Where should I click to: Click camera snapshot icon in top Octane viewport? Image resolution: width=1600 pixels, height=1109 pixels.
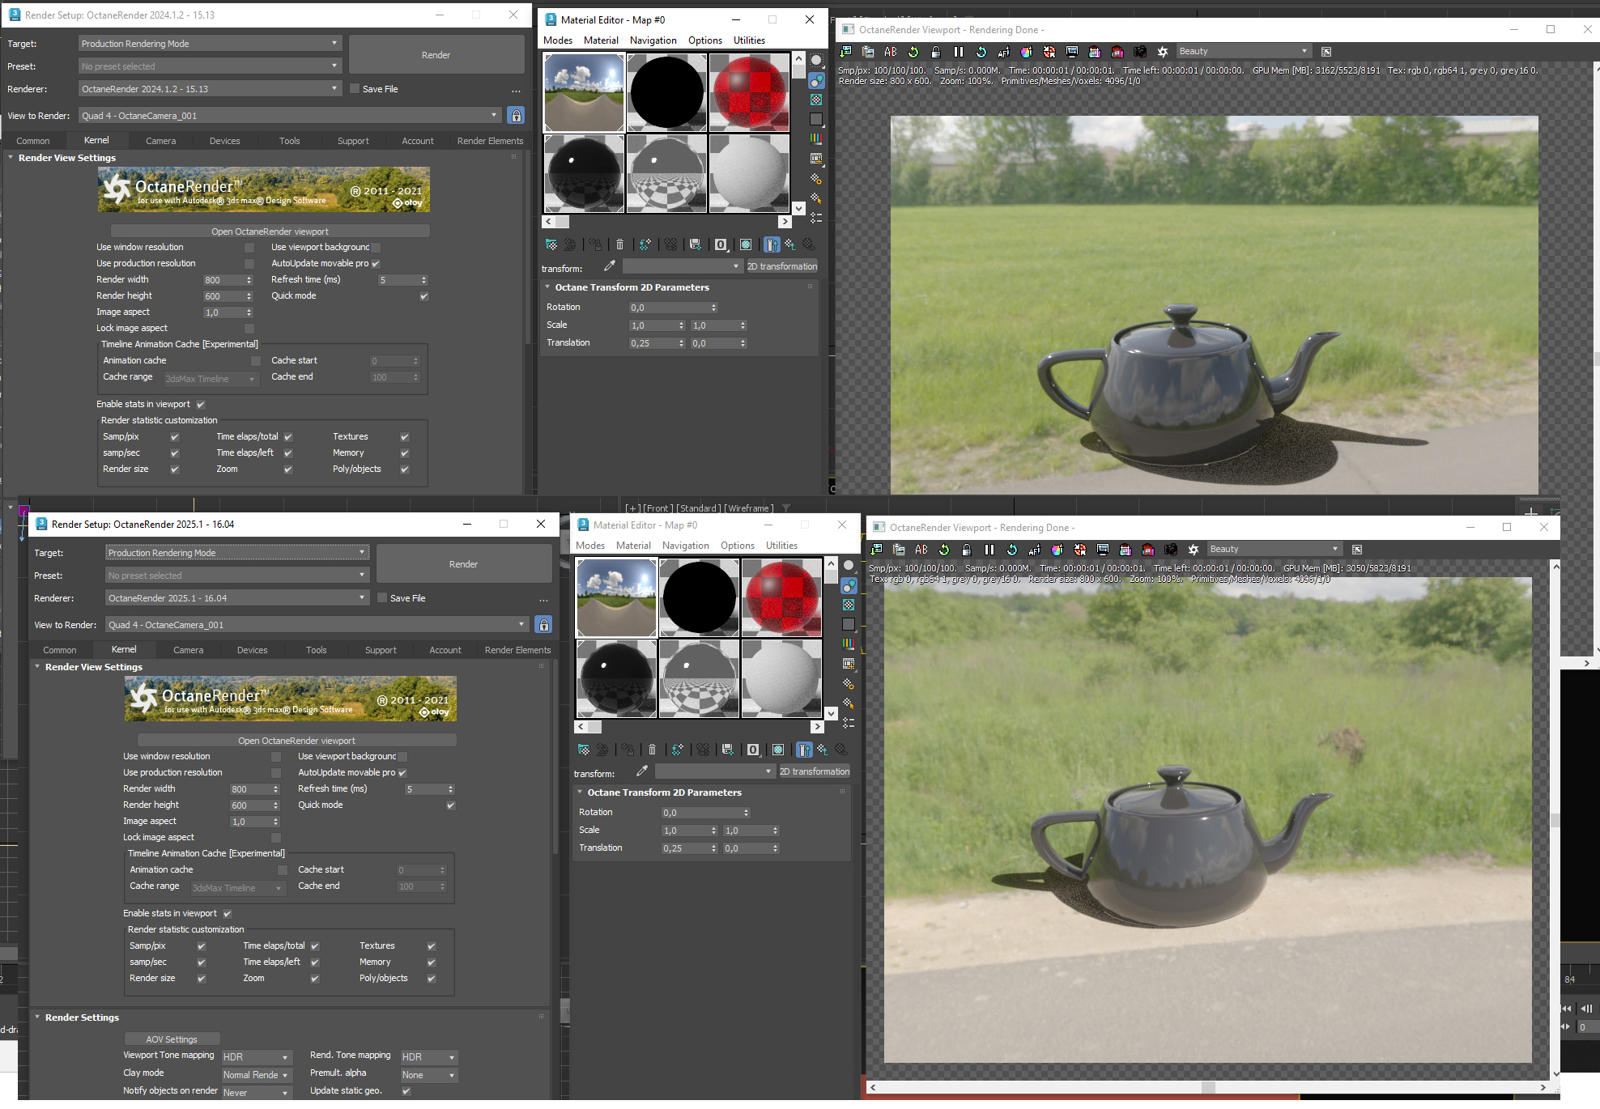[x=1140, y=52]
